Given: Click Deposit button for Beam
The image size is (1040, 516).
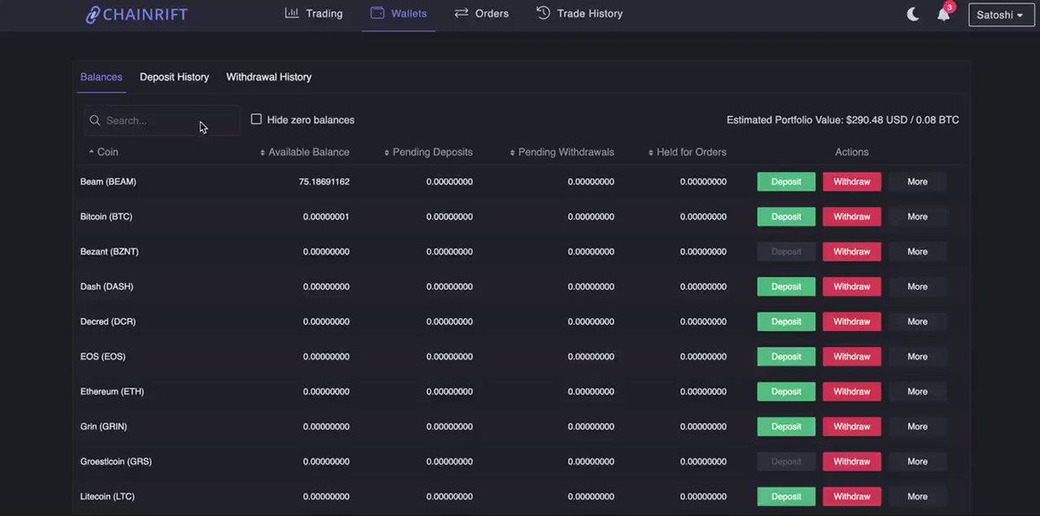Looking at the screenshot, I should click(786, 182).
